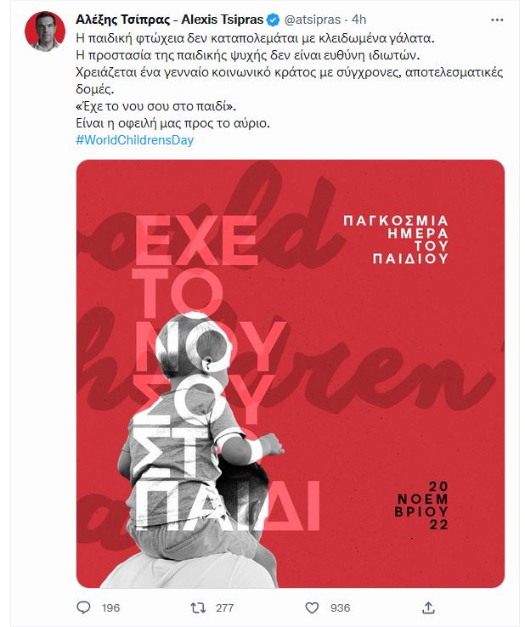Click the 936 likes count
Viewport: 525px width, 627px height.
pyautogui.click(x=341, y=607)
